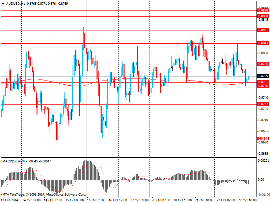
Task: Select the 0.8831 resistance level tag
Action: pos(263,30)
